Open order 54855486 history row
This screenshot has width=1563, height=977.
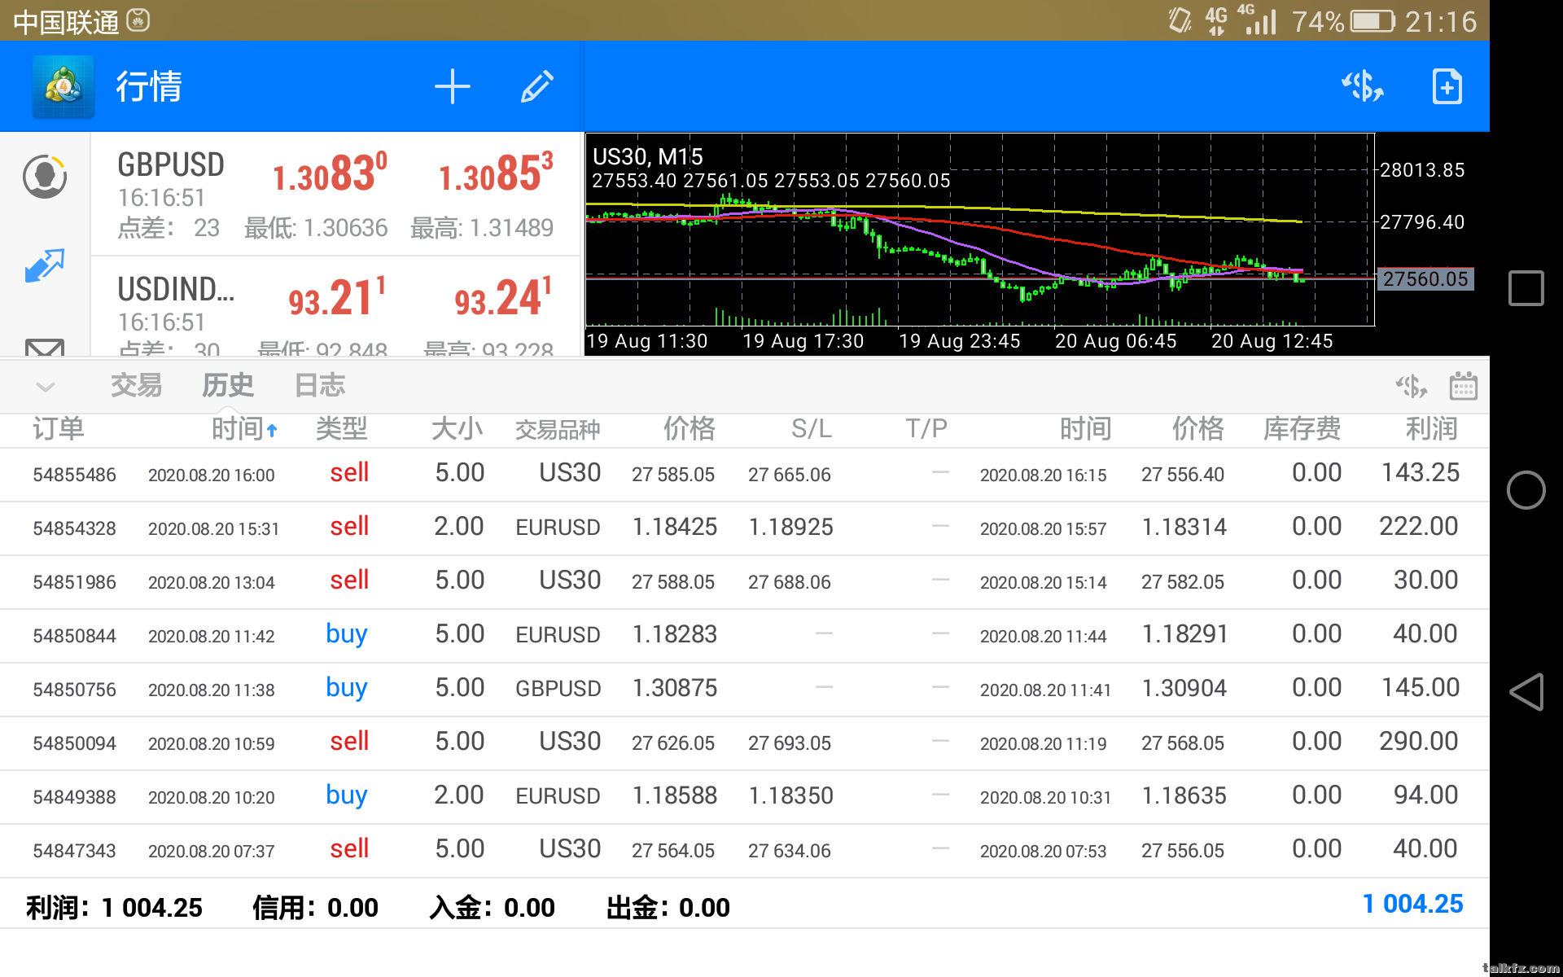pos(745,474)
